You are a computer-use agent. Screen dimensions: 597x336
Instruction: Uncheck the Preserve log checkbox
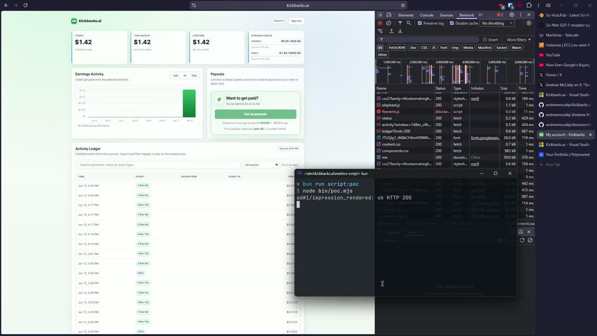pos(420,23)
